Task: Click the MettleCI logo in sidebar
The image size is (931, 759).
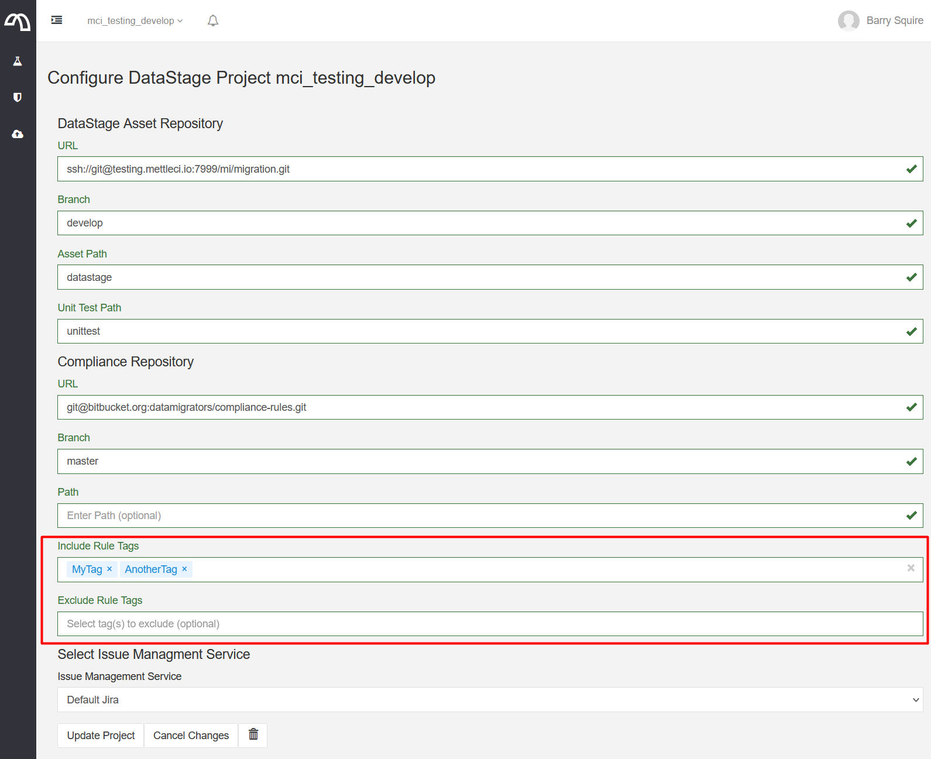Action: tap(18, 22)
